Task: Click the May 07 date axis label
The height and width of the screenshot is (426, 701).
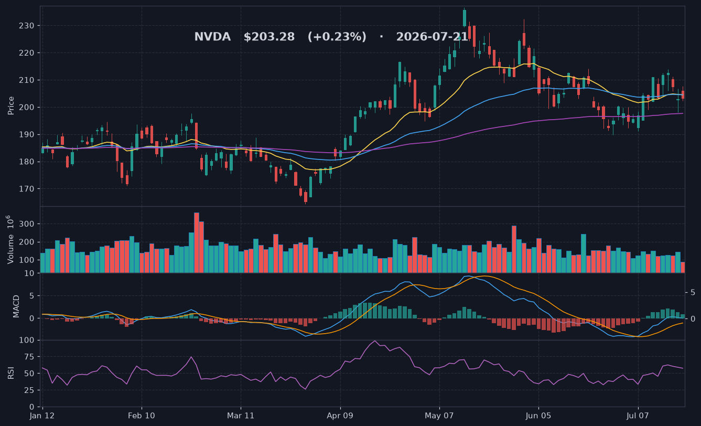Action: tap(439, 416)
